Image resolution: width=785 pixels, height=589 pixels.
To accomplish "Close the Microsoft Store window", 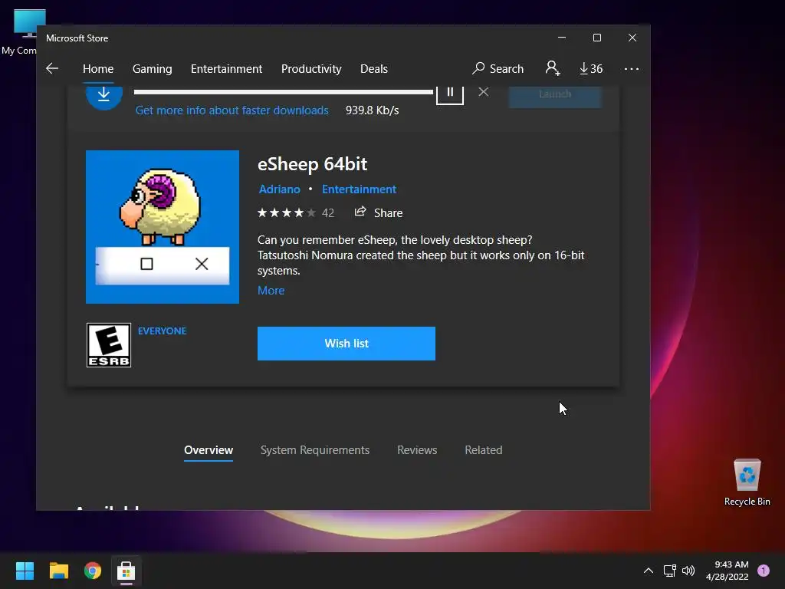I will pyautogui.click(x=632, y=38).
